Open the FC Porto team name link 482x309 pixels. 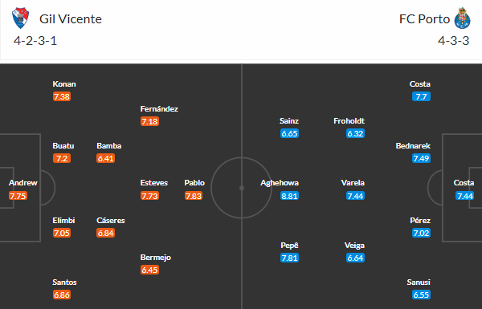424,19
